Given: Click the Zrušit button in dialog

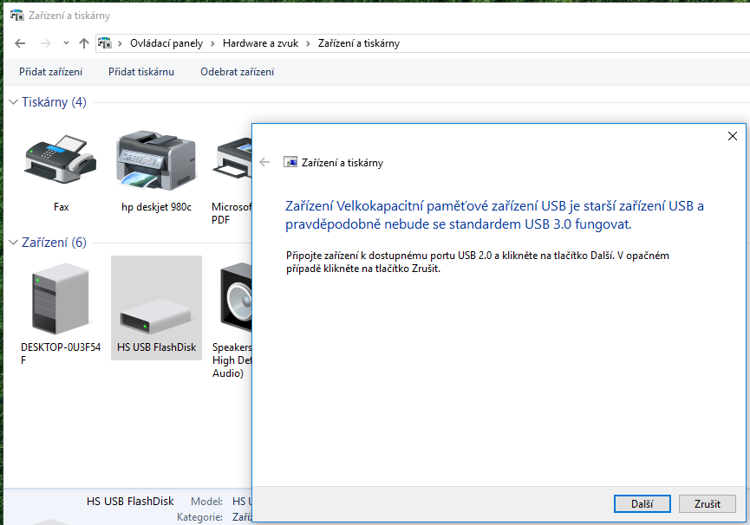Looking at the screenshot, I should pos(708,503).
